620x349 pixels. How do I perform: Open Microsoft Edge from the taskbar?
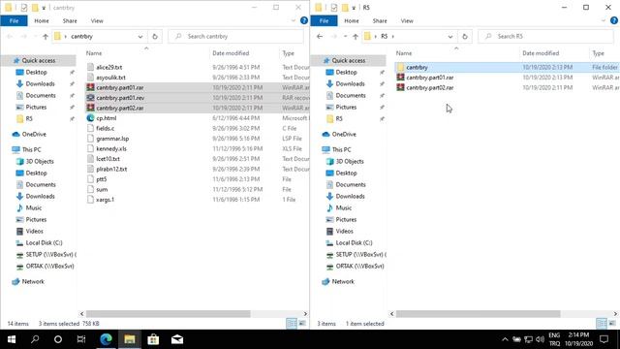[x=106, y=339]
